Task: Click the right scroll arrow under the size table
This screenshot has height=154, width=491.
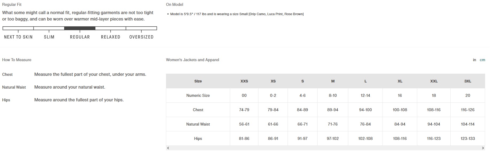Action: [483, 148]
